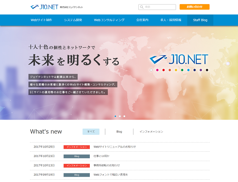Click the light blue color dot under logo

pyautogui.click(x=188, y=70)
